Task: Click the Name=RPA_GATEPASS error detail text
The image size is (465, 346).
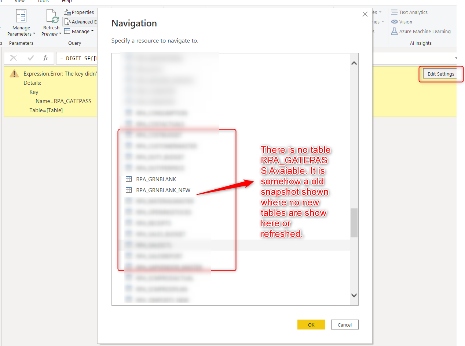Action: (x=63, y=101)
